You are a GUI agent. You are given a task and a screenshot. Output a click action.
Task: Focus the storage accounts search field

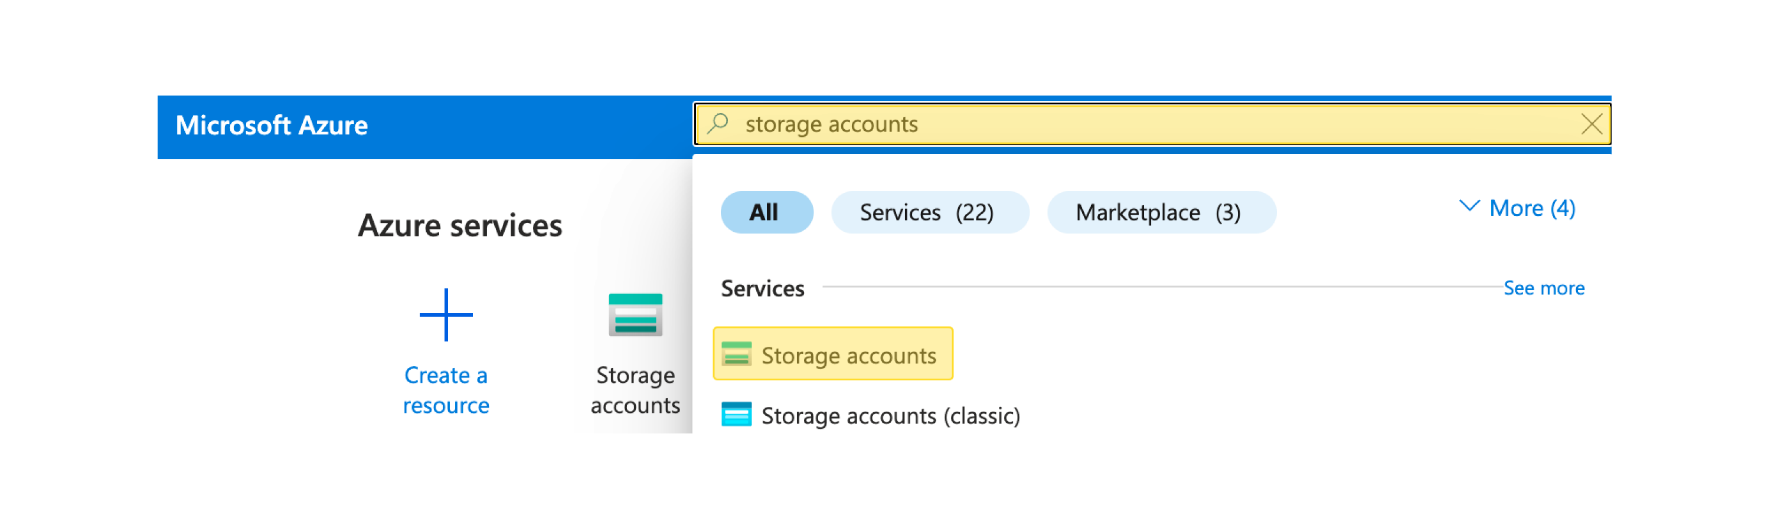coord(1152,124)
